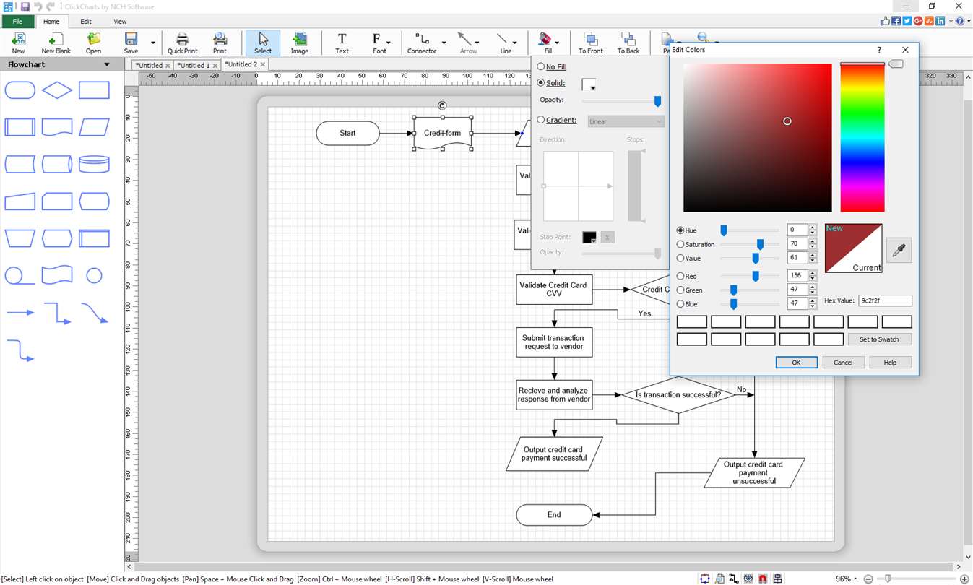
Task: Select the No Fill radio option
Action: point(541,67)
